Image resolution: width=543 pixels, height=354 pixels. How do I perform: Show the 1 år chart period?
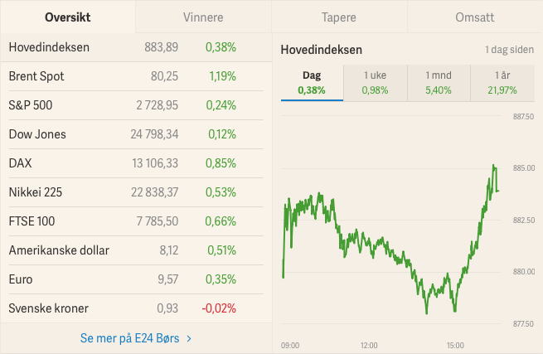point(501,83)
